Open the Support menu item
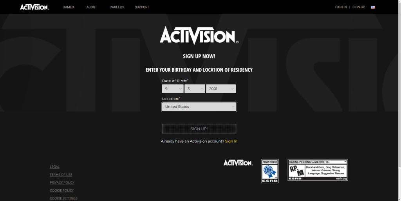Screen dimensions: 401x201 [x=142, y=7]
